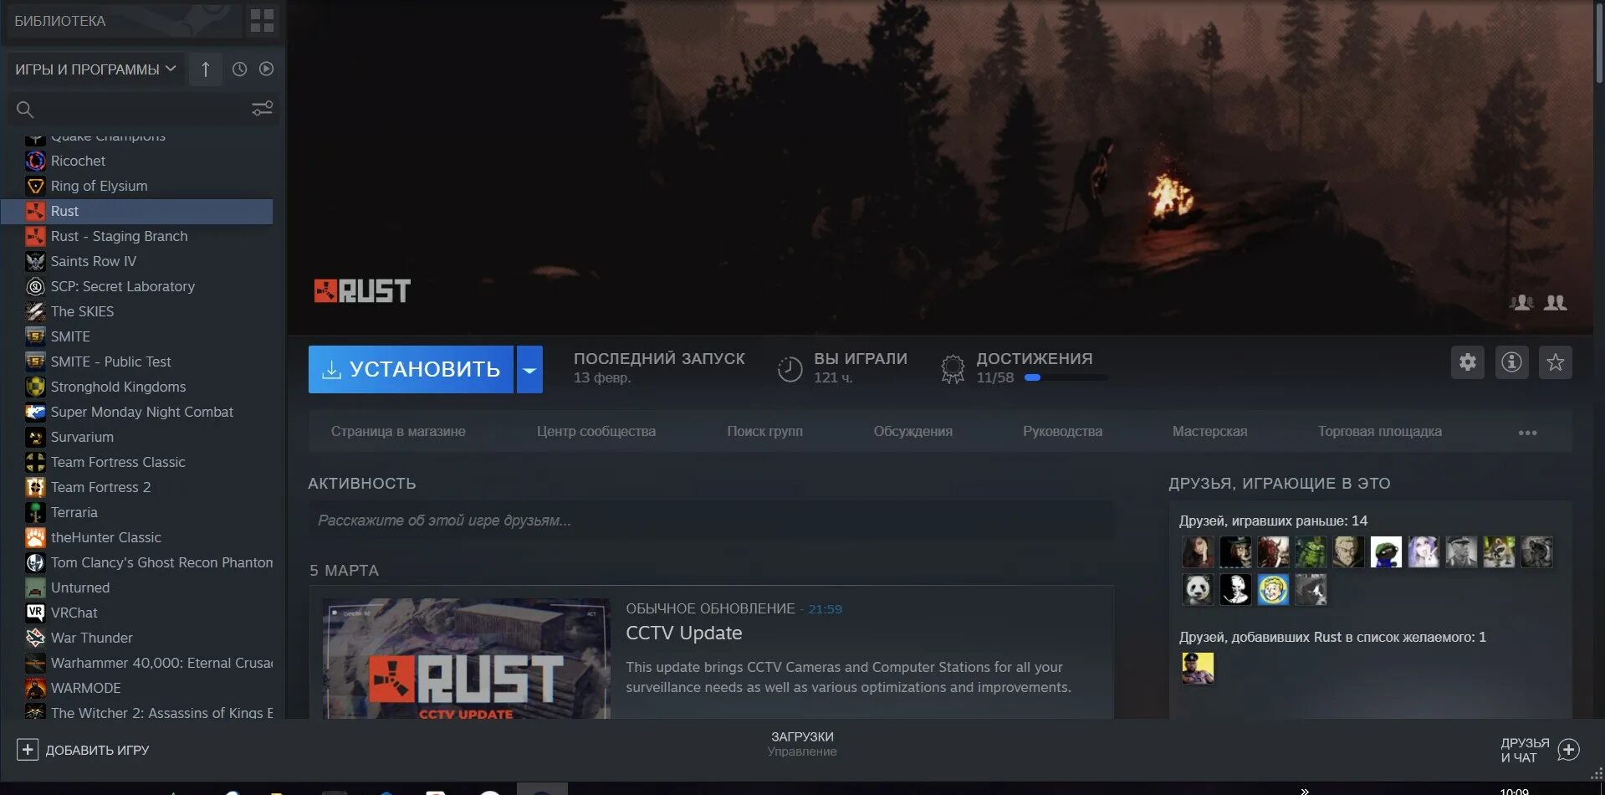Install Rust with the blue button
The width and height of the screenshot is (1605, 795).
pos(411,369)
